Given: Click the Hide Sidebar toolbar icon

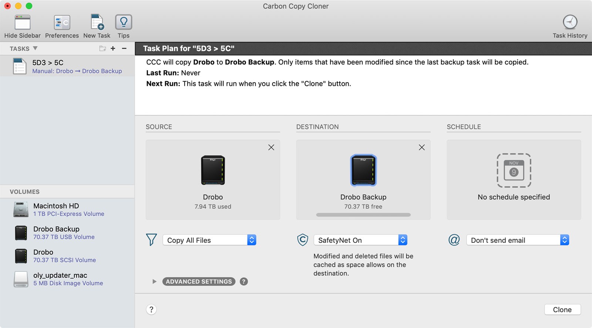Looking at the screenshot, I should pos(22,23).
